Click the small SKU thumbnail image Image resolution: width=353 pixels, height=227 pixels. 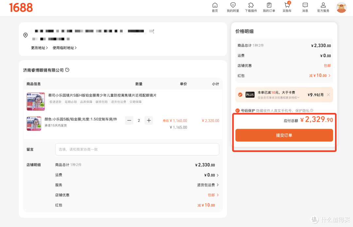coord(34,123)
